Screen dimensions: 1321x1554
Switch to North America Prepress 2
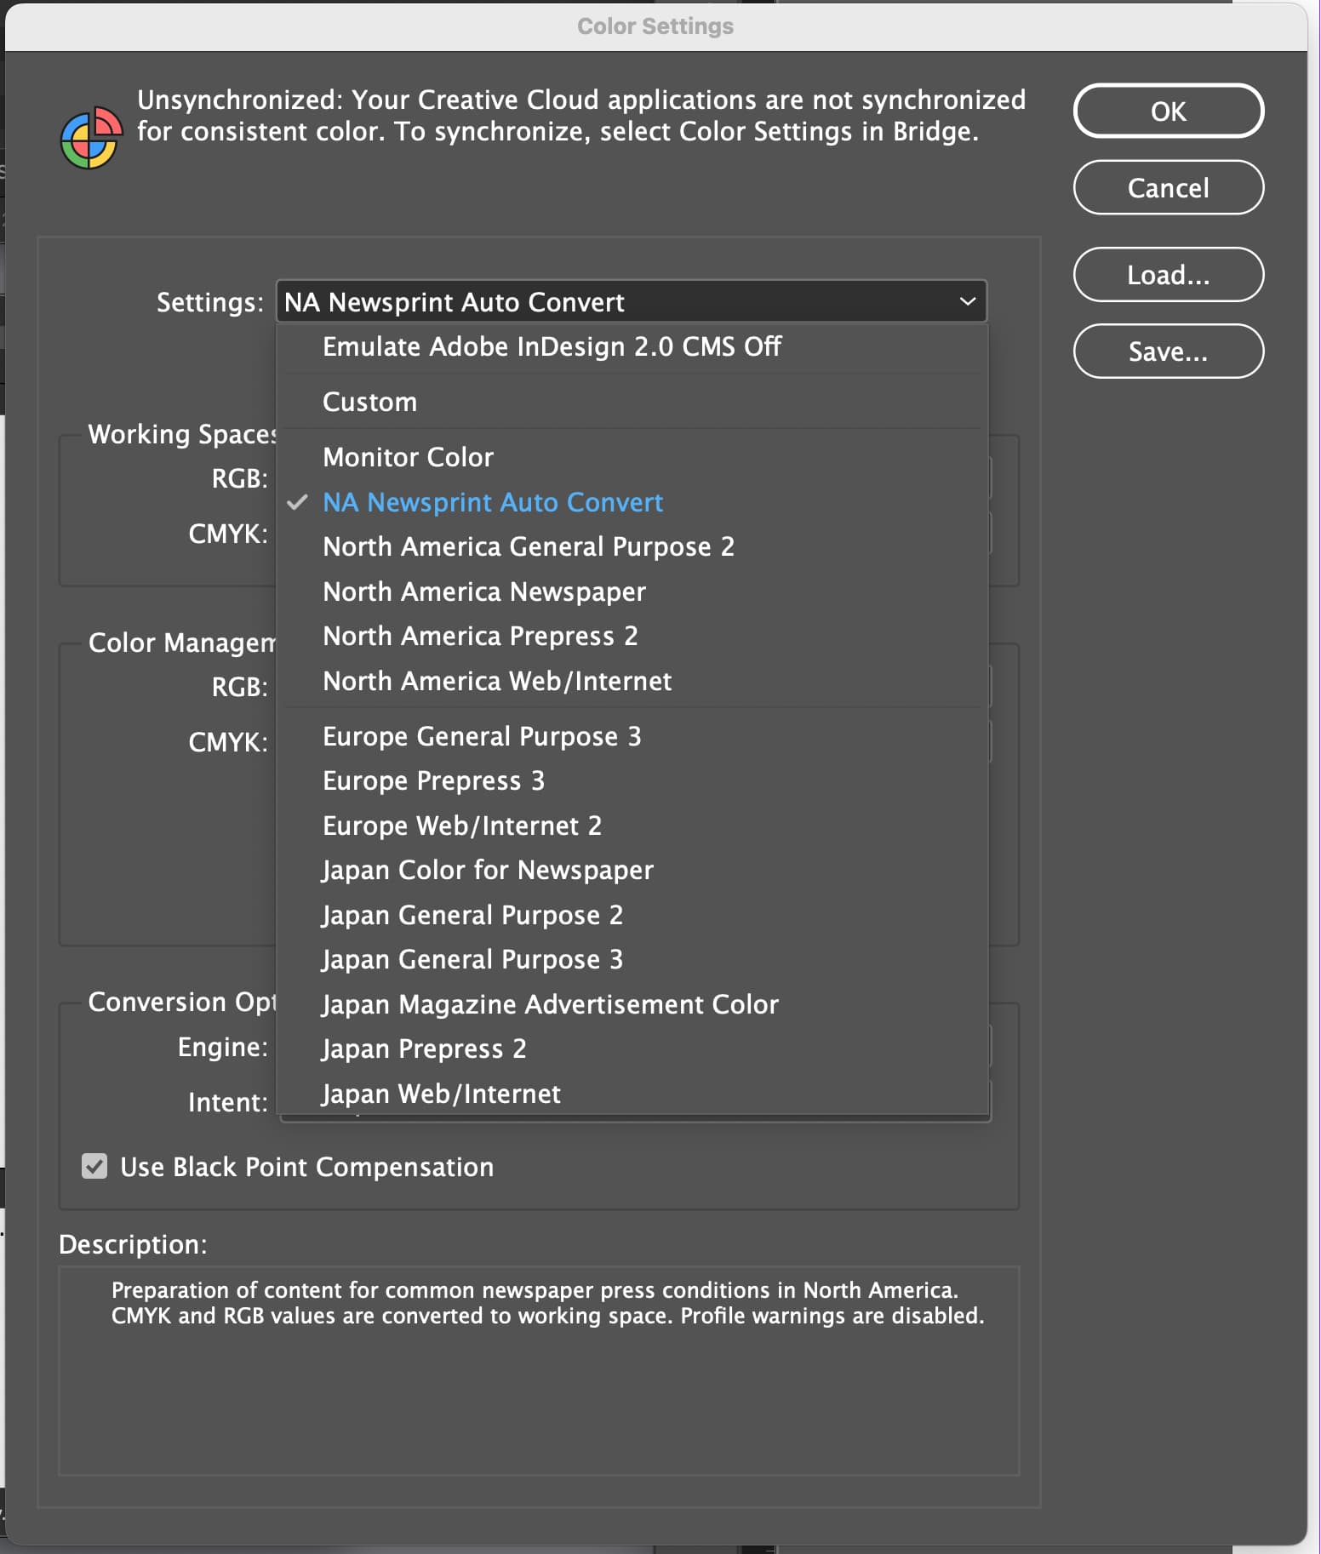(480, 636)
